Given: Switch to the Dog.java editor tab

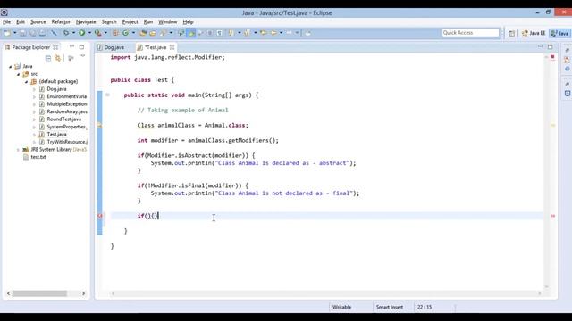Looking at the screenshot, I should 111,47.
